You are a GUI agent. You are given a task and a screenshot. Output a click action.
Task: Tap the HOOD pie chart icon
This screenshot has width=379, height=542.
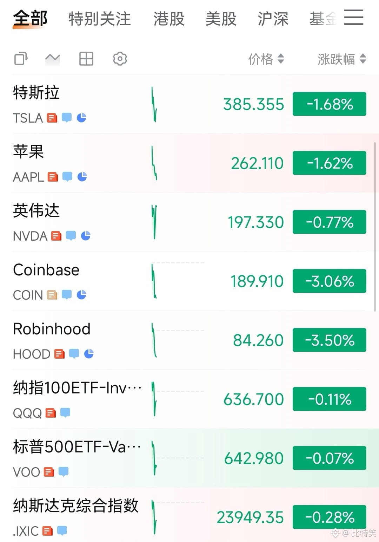(x=89, y=354)
